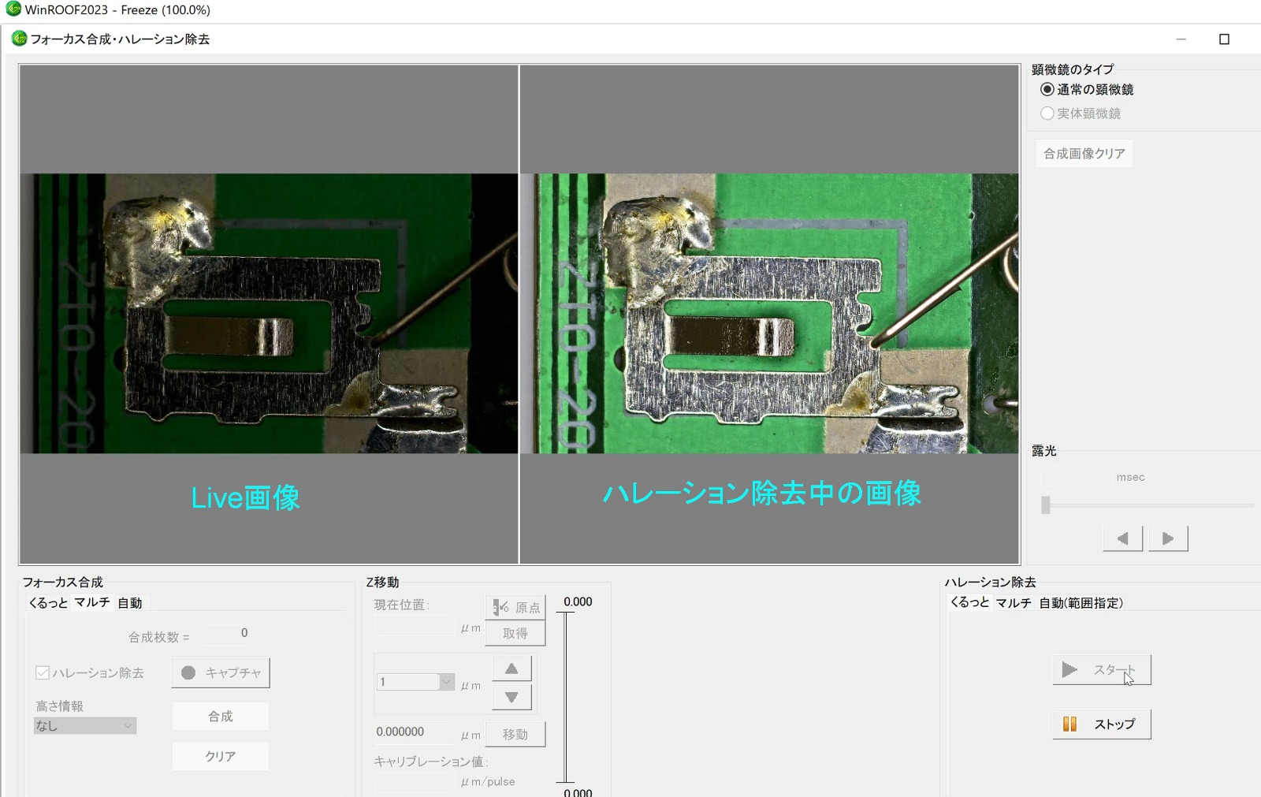Screen dimensions: 1261x797
Task: Click the スタート play button
Action: click(x=1102, y=670)
